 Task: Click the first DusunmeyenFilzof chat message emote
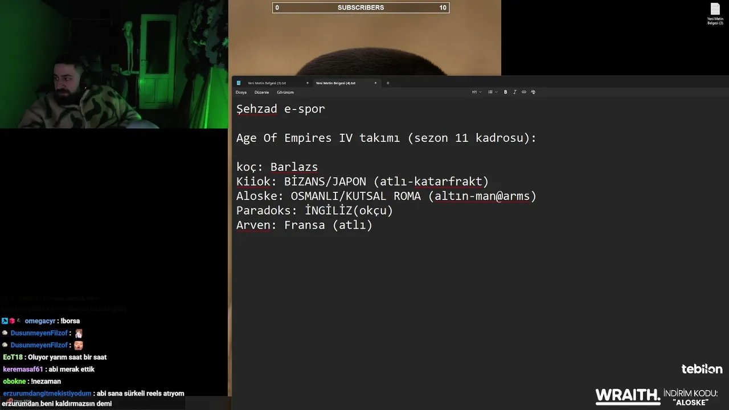(x=79, y=333)
